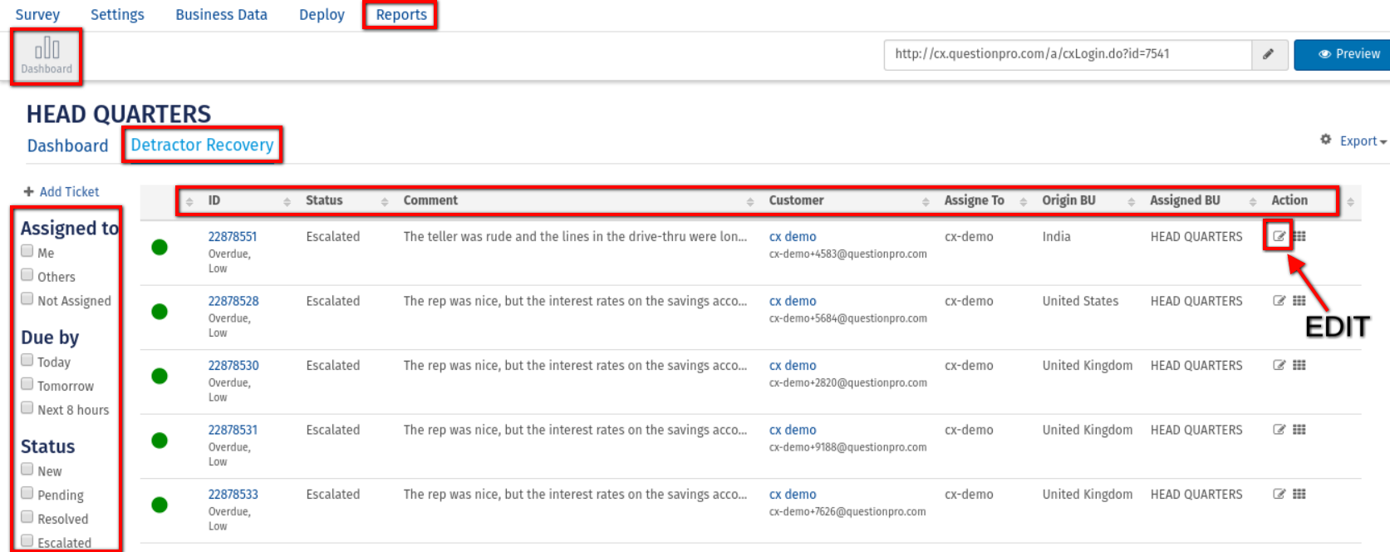
Task: Open grid icon for ticket 22878531
Action: [1299, 430]
